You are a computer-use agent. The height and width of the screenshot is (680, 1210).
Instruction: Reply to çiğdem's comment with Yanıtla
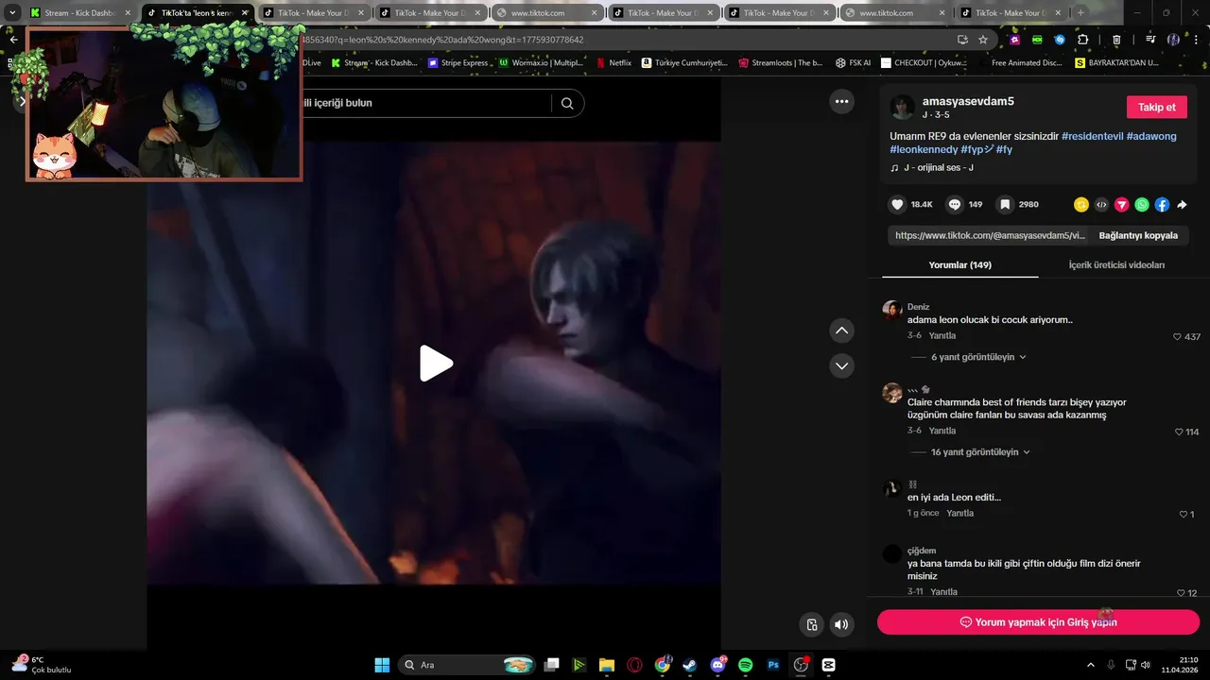944,591
